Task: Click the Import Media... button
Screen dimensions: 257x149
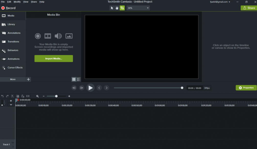Action: tap(54, 59)
